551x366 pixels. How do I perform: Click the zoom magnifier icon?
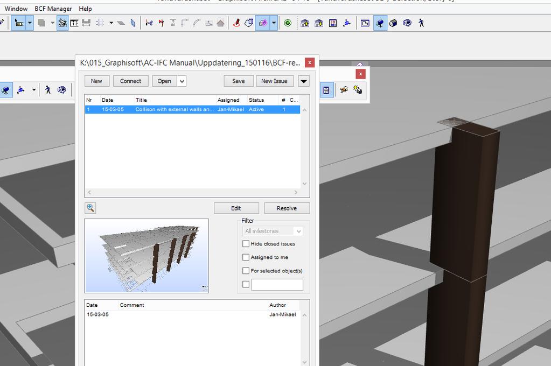[90, 208]
